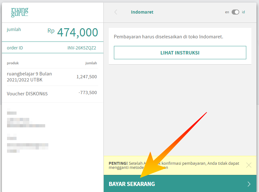
Task: Click the id language label
Action: coord(243,11)
